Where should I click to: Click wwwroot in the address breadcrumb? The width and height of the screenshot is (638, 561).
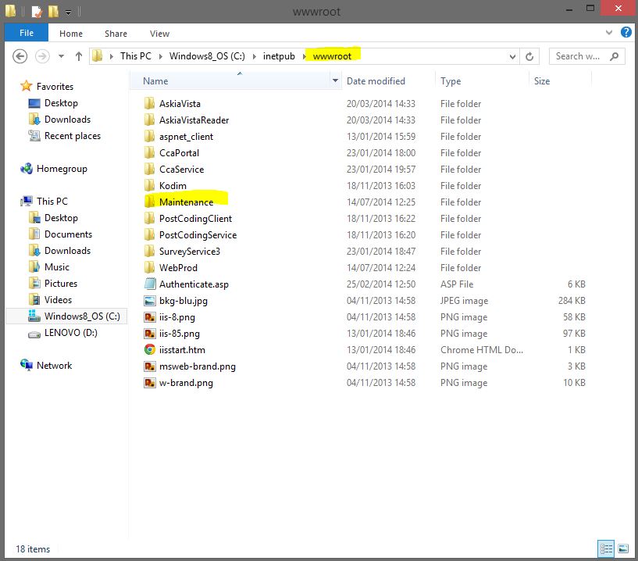point(332,56)
